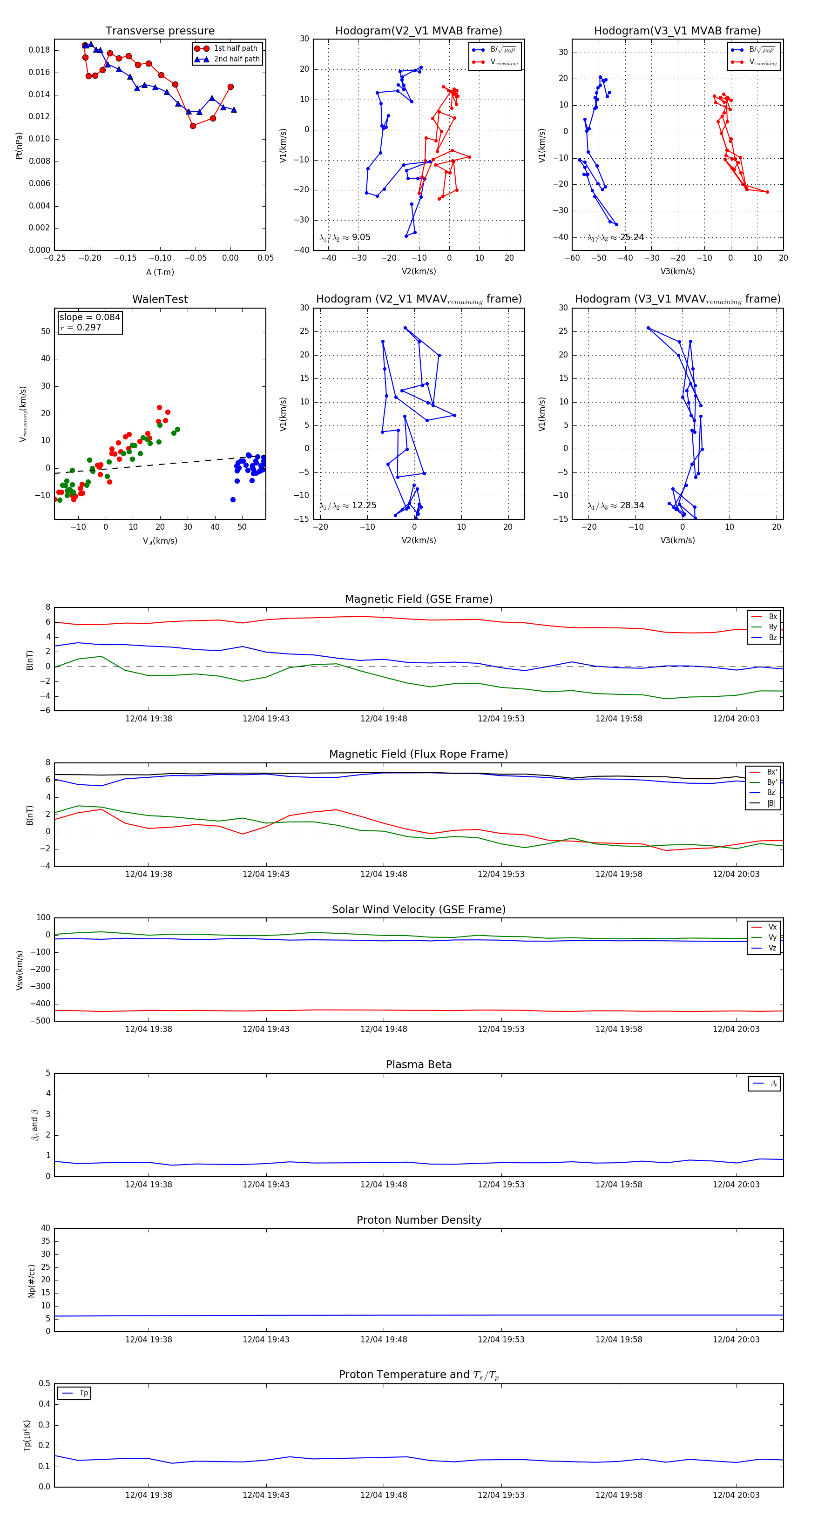Select the |B| legend entry in Flux Rope plot
This screenshot has height=1536, width=838.
click(x=764, y=803)
